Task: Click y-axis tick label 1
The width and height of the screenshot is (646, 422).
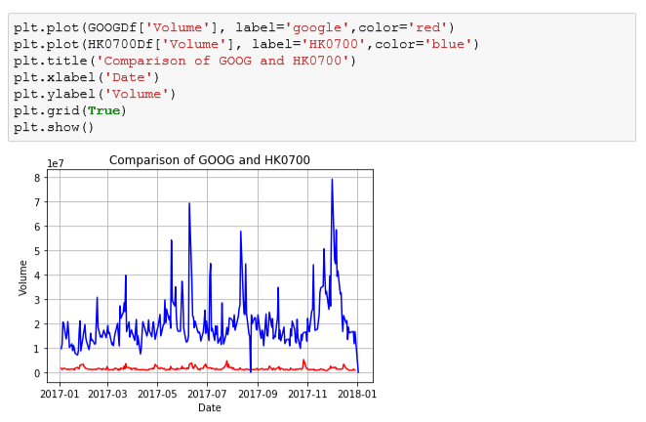Action: 38,349
